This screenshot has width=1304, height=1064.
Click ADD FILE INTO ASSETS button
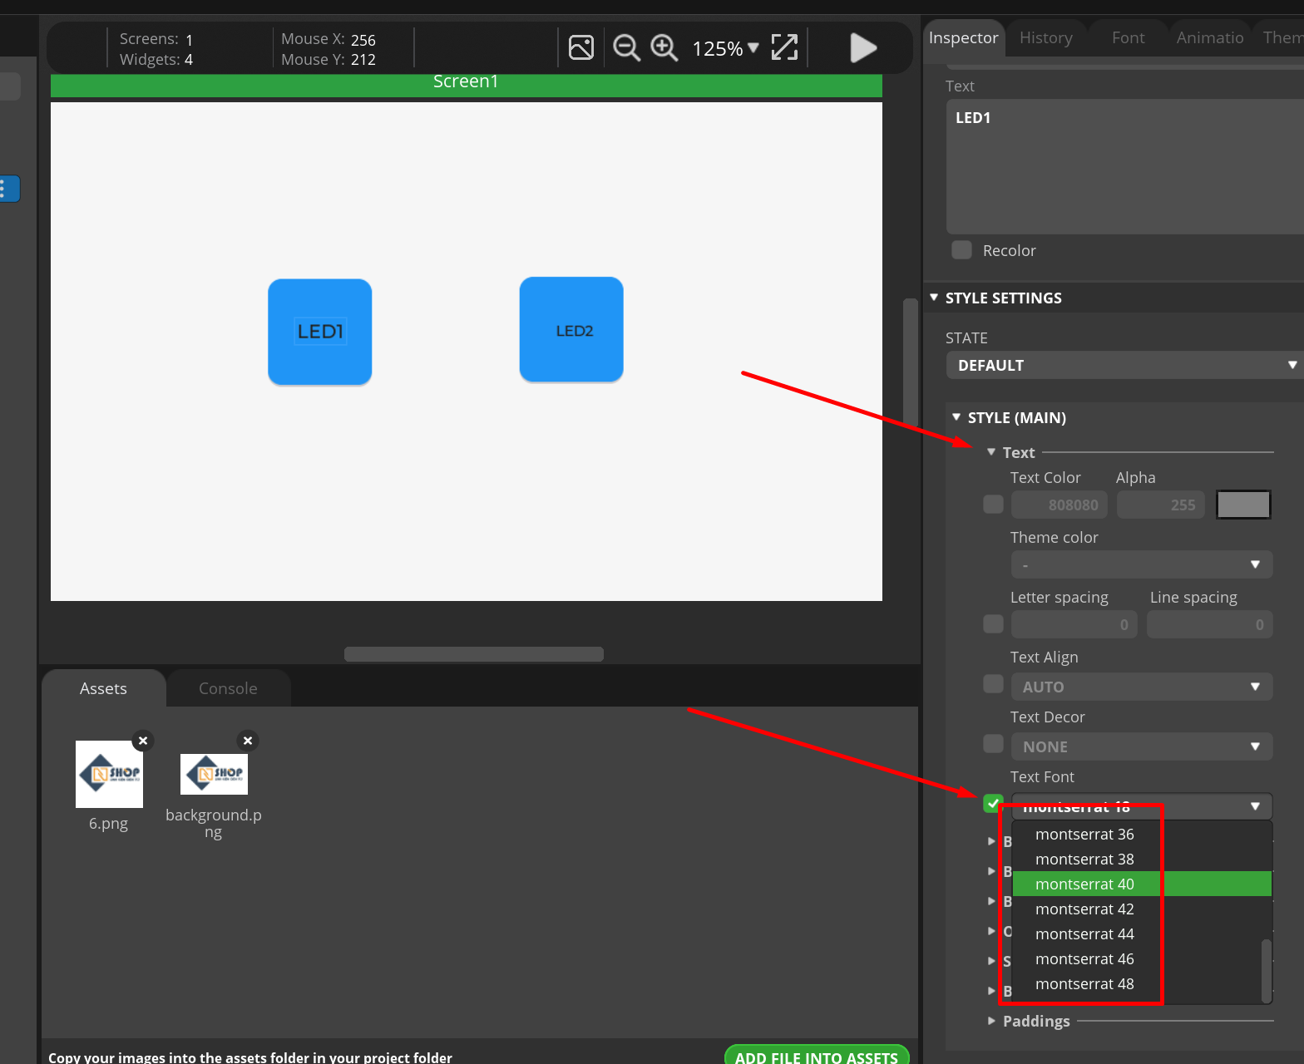coord(817,1057)
